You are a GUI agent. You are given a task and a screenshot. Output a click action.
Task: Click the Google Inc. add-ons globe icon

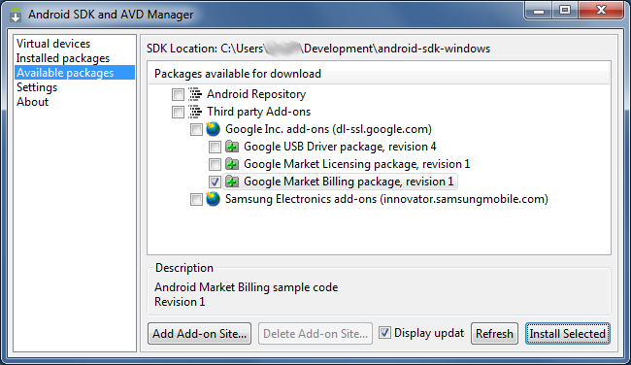coord(213,129)
